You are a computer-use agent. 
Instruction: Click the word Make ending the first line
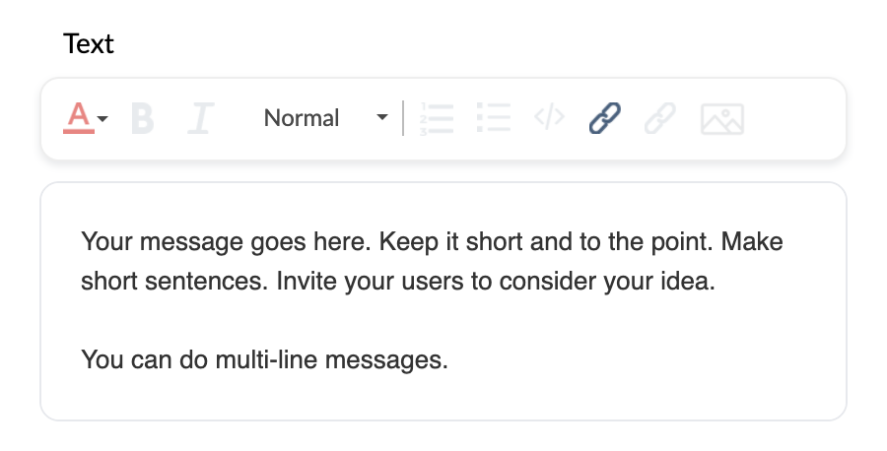[x=752, y=242]
